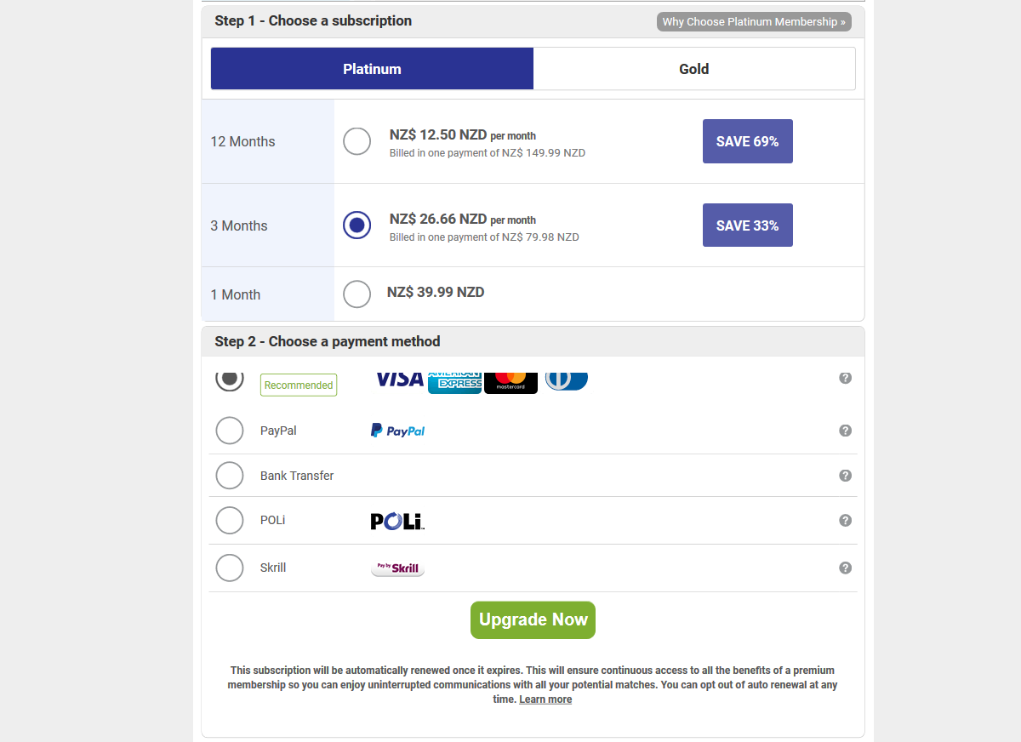The image size is (1021, 742).
Task: Click the Skrill logo
Action: [396, 568]
